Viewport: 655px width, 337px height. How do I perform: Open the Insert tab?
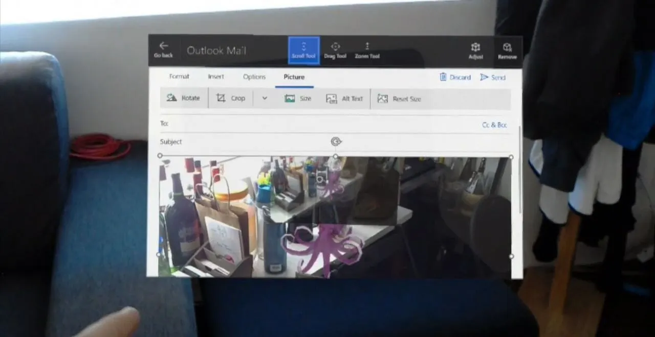[216, 77]
